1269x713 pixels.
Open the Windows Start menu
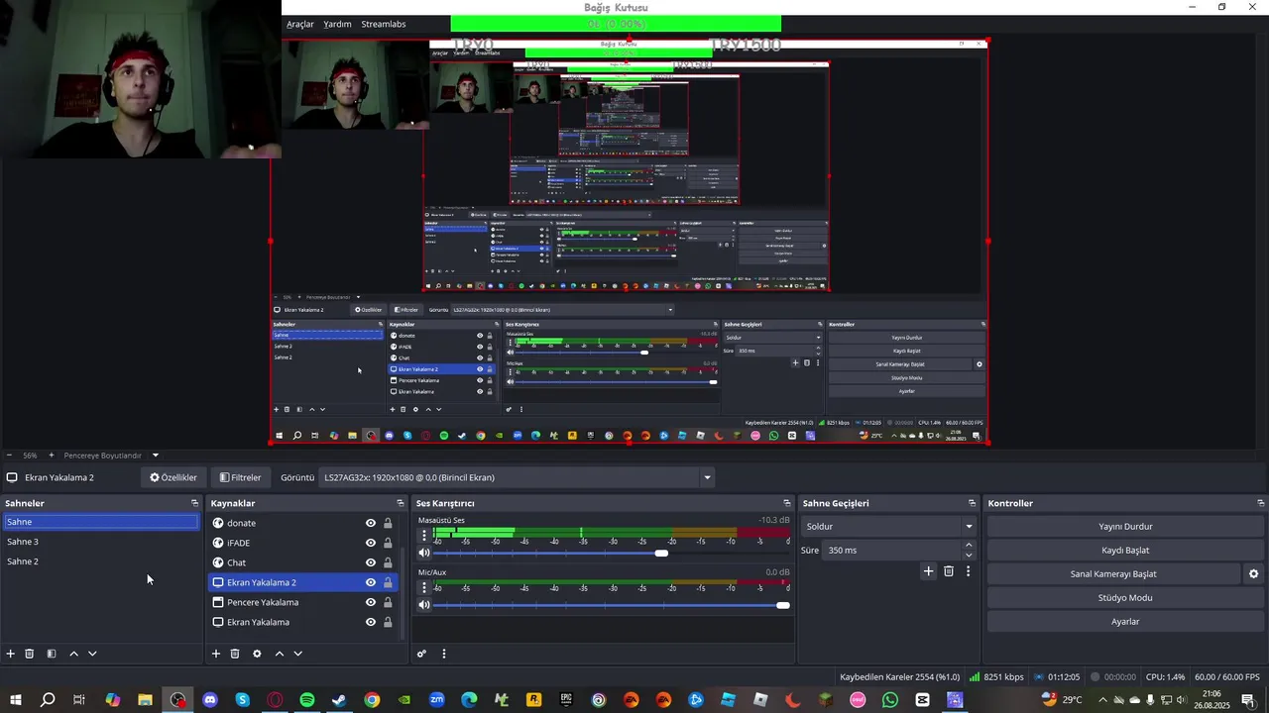click(x=16, y=700)
